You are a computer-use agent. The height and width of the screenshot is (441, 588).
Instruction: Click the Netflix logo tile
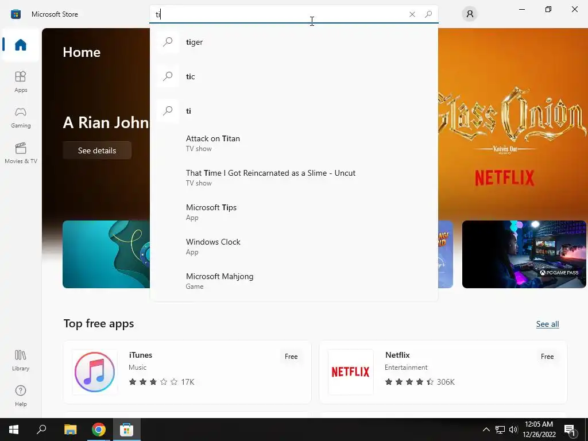pyautogui.click(x=351, y=372)
